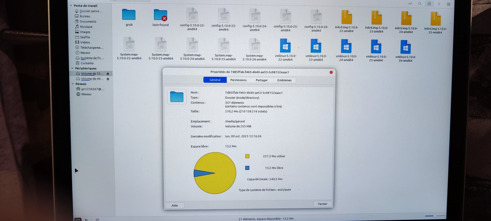The image size is (491, 221).
Task: Select Volume de 25... in sidebar
Action: (x=90, y=74)
